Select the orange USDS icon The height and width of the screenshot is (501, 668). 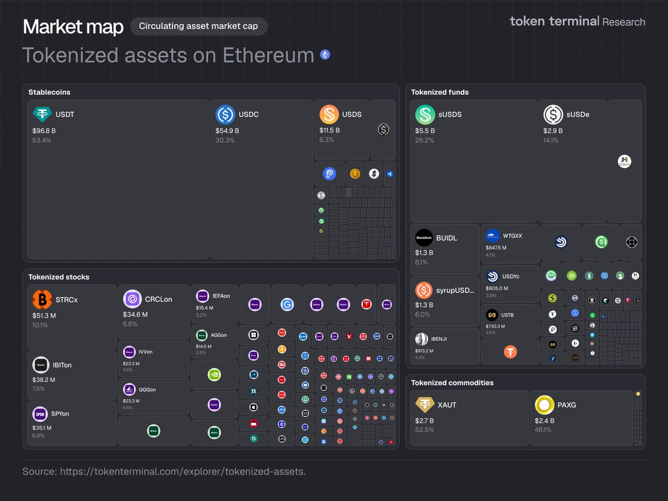329,114
